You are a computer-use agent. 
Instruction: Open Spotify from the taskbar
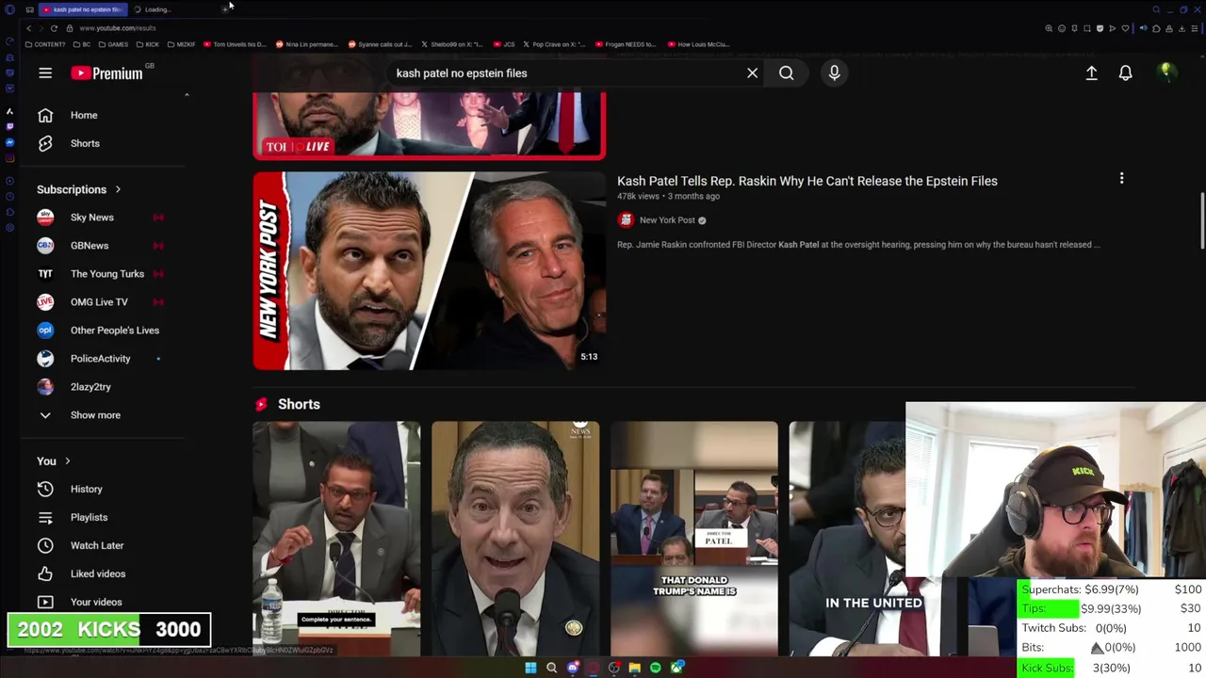(656, 668)
